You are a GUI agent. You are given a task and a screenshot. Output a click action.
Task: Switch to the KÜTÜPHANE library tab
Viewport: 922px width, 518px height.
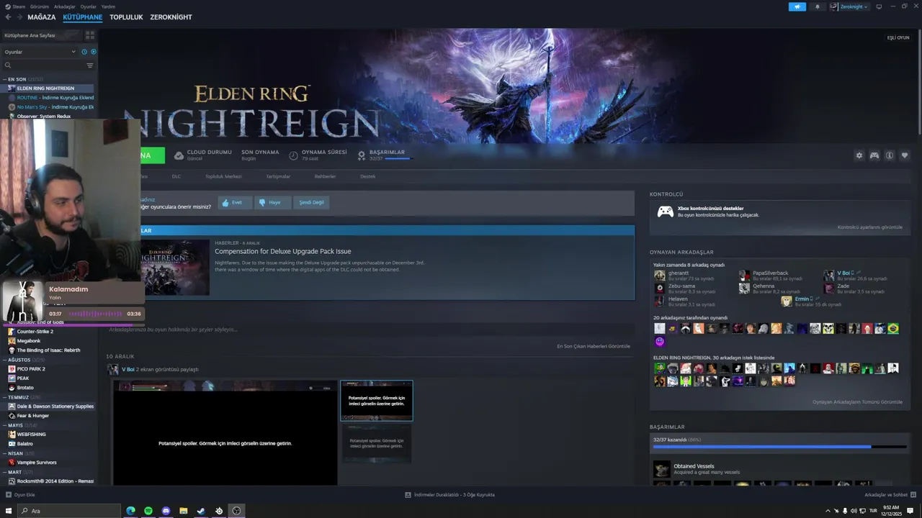tap(82, 17)
